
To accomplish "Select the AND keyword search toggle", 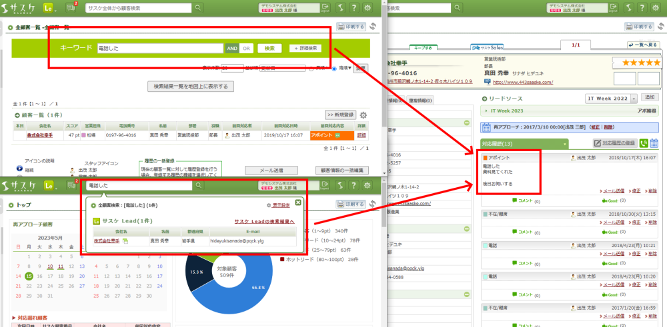I will pos(231,49).
